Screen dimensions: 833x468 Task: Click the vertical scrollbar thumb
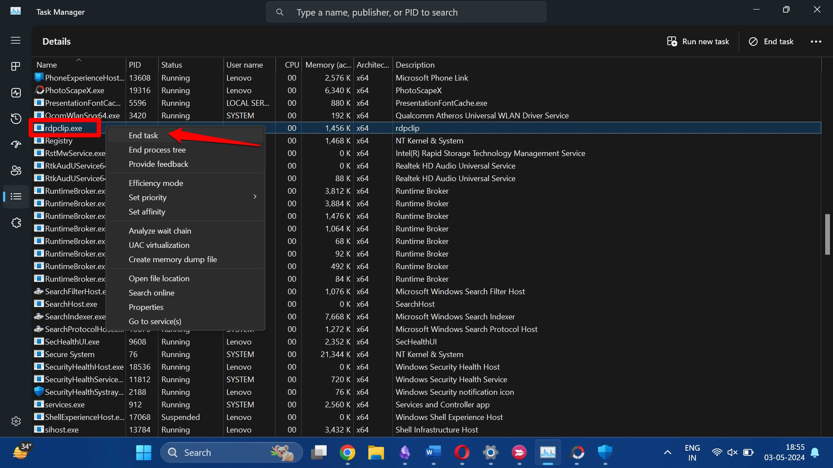[827, 234]
